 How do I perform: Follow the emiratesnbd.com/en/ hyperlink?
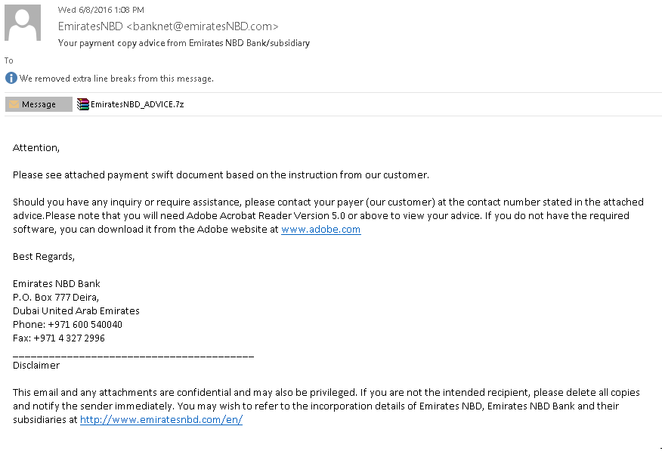point(161,419)
